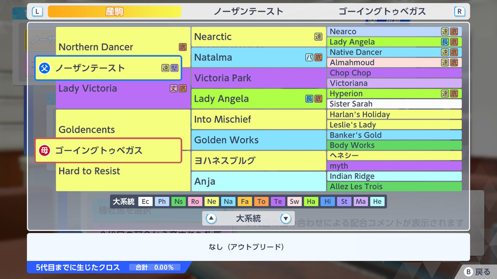This screenshot has height=279, width=497.
Task: Click the Hi lineage swatch
Action: (327, 201)
